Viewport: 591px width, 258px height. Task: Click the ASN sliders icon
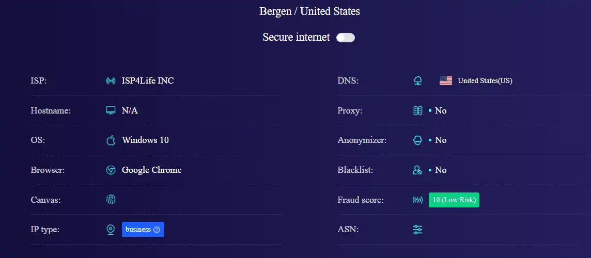tap(417, 230)
